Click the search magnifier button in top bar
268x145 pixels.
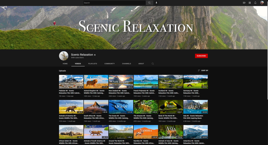149,3
